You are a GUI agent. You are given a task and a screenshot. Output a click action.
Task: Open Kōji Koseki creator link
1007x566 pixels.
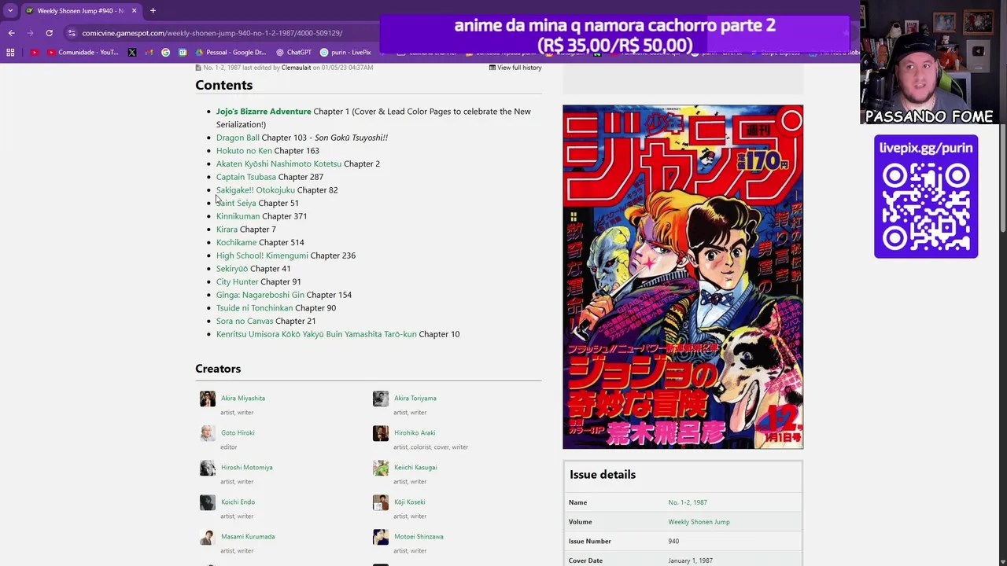410,502
